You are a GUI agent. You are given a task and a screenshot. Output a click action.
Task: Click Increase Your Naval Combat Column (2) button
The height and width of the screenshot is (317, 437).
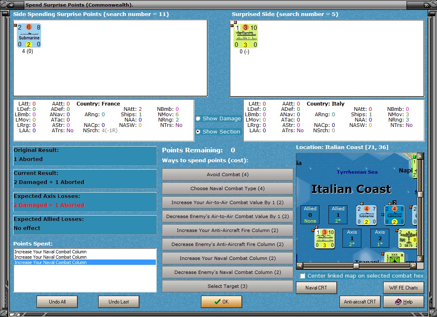pyautogui.click(x=227, y=258)
